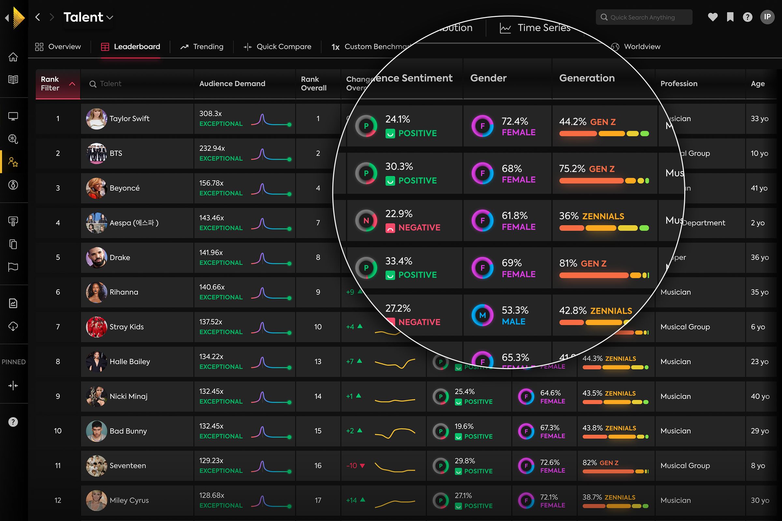Click Drake's 141.96x demand value
Image resolution: width=782 pixels, height=521 pixels.
point(211,253)
